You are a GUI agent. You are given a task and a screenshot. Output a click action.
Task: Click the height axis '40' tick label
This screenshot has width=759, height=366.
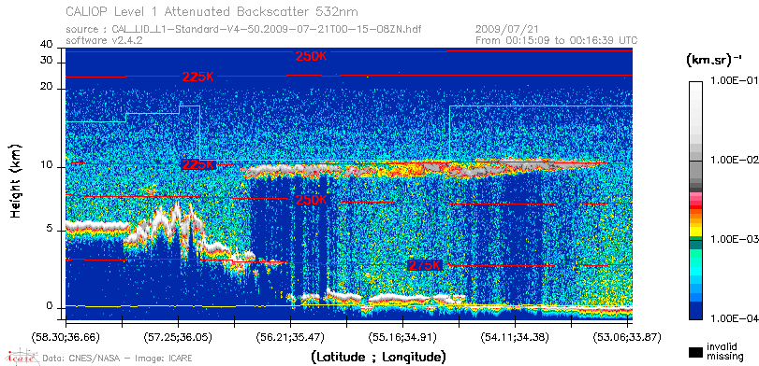click(47, 45)
